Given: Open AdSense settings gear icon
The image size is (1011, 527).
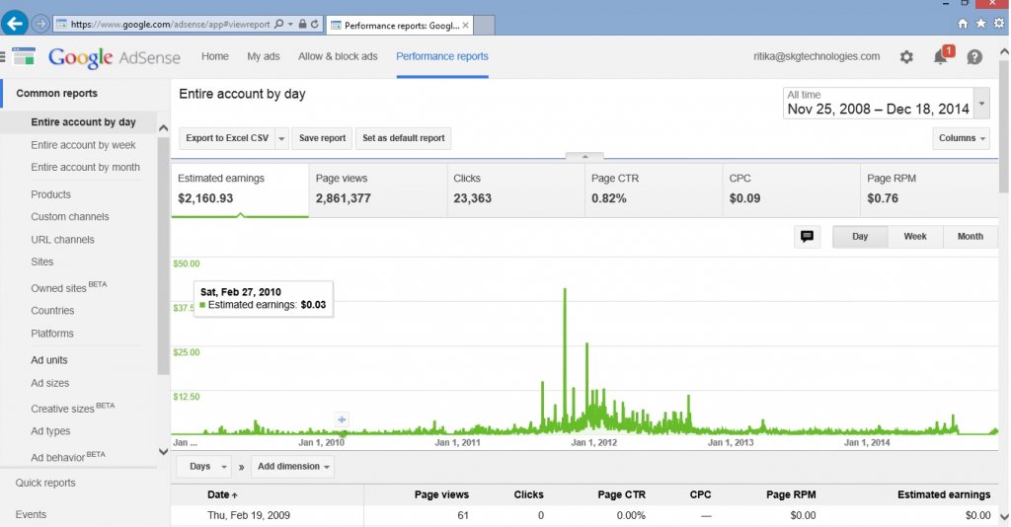Looking at the screenshot, I should click(x=906, y=56).
